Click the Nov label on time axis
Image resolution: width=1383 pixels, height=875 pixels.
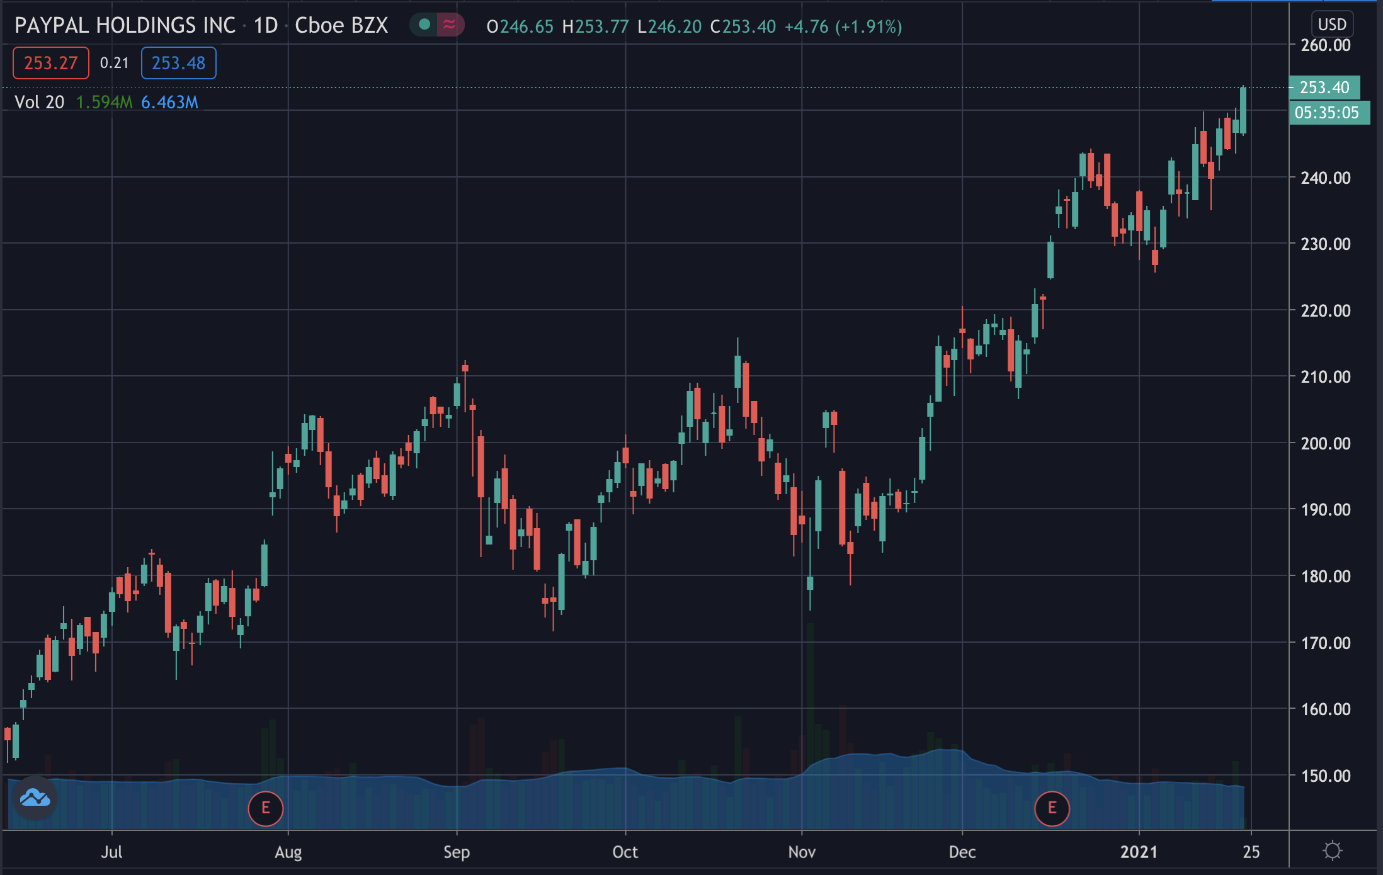[x=802, y=852]
